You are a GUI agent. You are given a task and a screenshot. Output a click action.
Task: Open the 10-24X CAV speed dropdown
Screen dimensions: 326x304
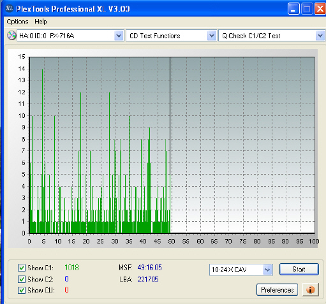click(267, 270)
